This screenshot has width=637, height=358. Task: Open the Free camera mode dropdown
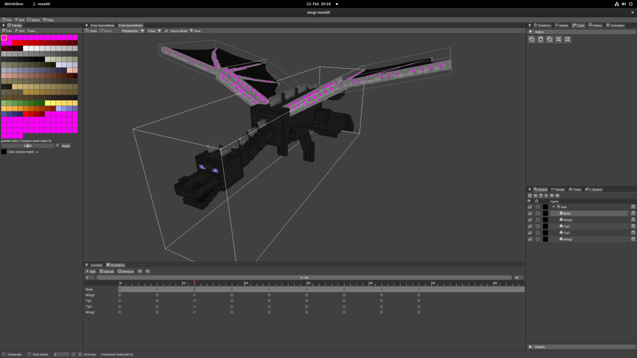pos(155,31)
